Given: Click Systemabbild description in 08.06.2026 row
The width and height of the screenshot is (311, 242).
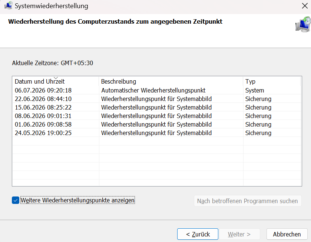Looking at the screenshot, I should coord(156,116).
